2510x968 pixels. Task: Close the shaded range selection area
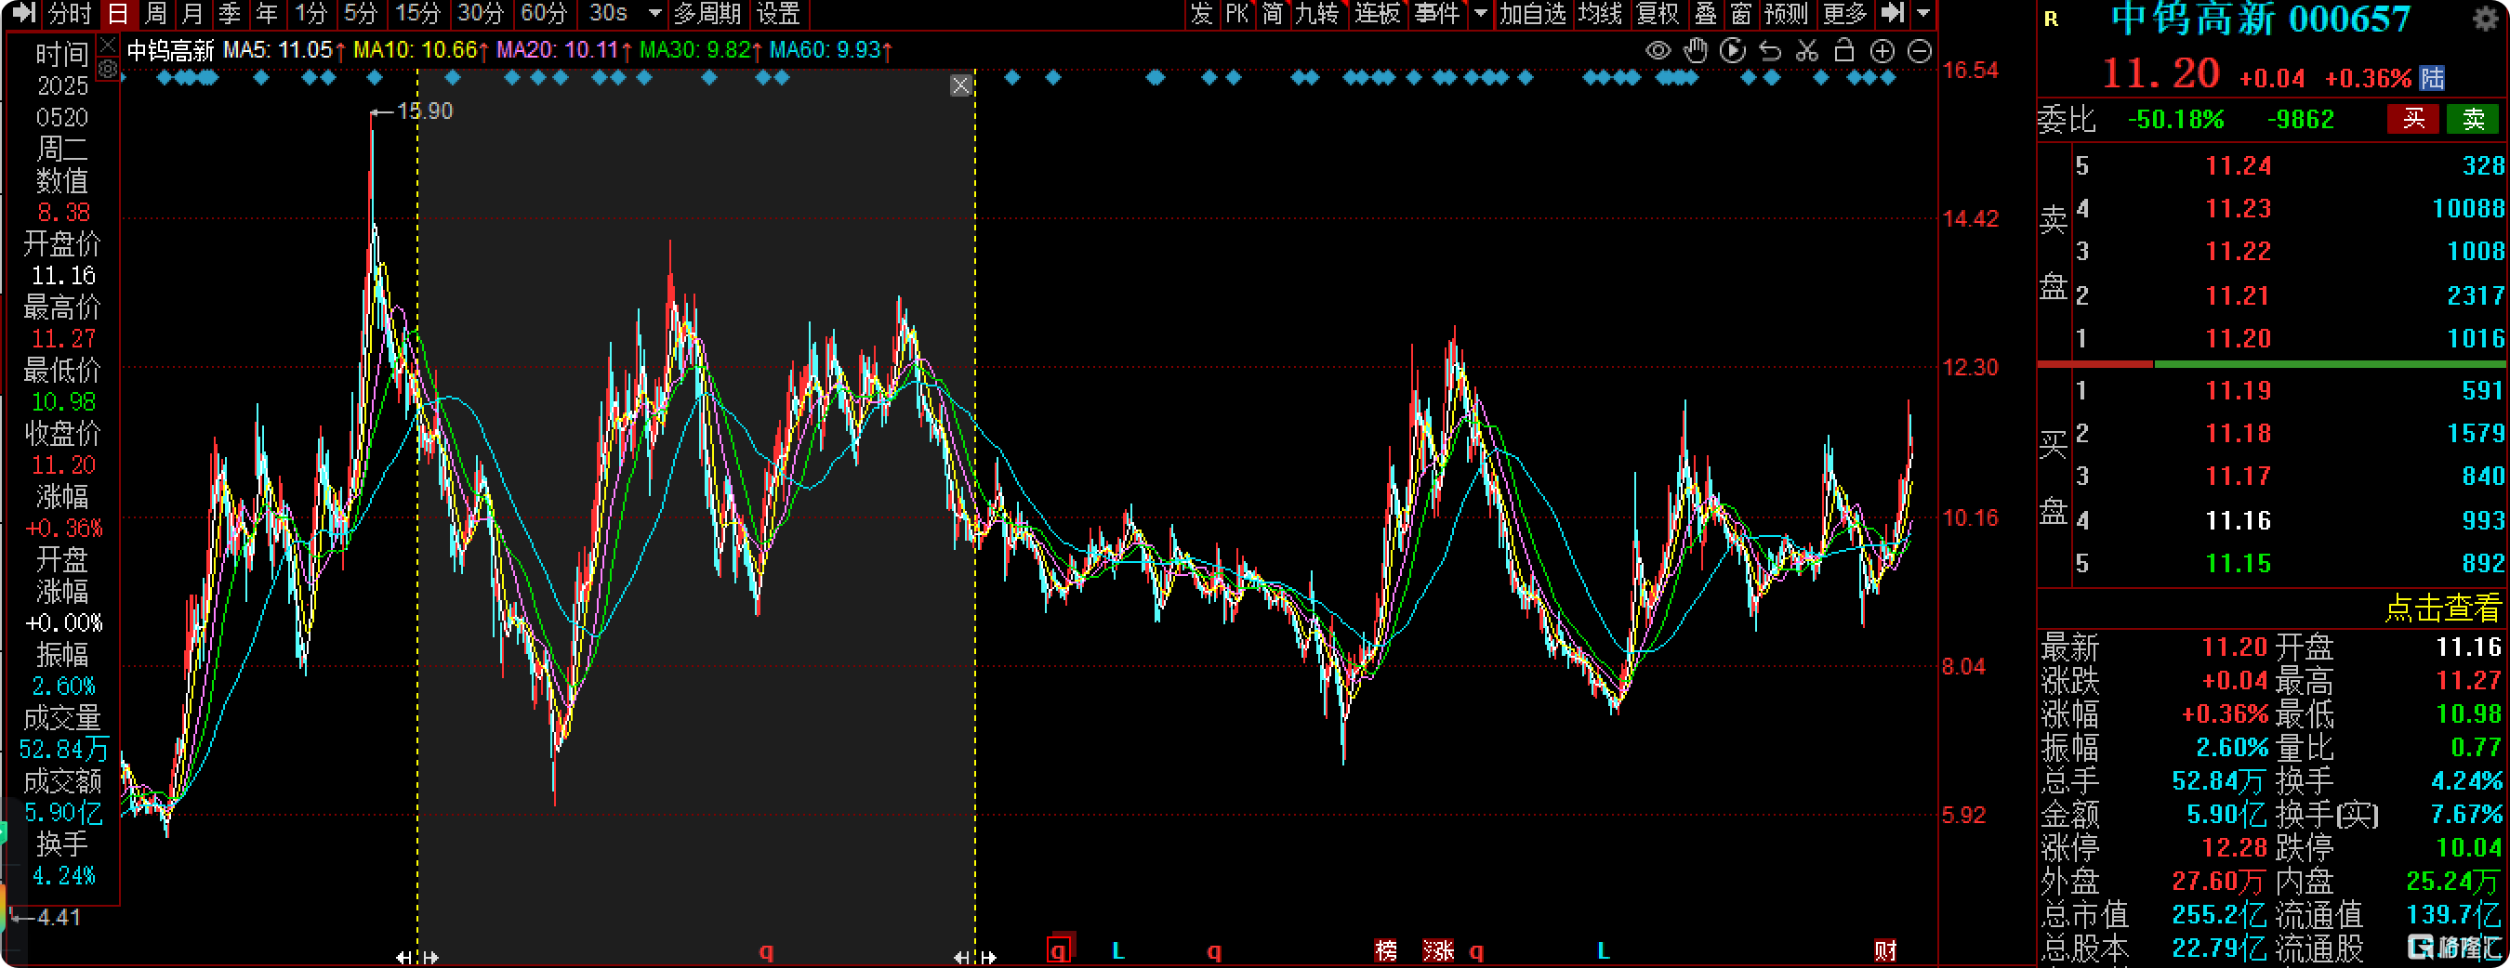pyautogui.click(x=959, y=85)
